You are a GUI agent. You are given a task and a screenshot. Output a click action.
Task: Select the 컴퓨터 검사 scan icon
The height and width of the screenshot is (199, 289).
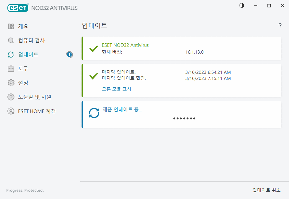11,40
